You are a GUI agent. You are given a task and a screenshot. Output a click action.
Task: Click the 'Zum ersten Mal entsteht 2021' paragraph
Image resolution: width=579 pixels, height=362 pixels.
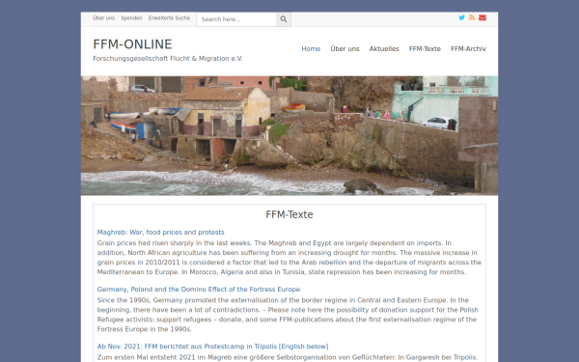(288, 357)
